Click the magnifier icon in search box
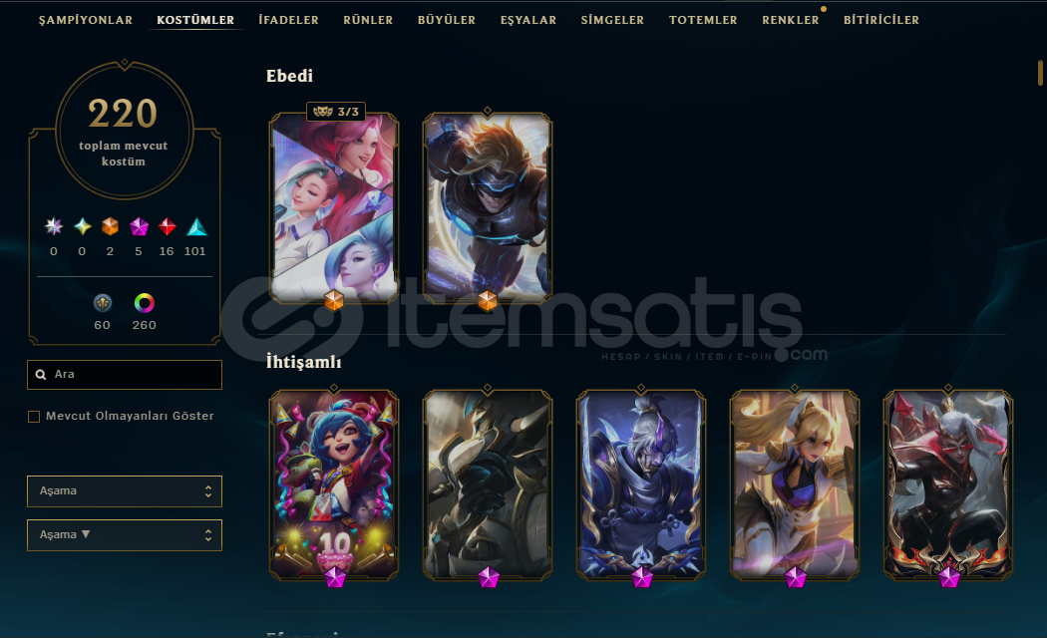Viewport: 1047px width, 638px height. point(41,375)
